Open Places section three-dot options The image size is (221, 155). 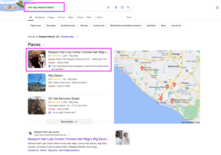pos(44,45)
